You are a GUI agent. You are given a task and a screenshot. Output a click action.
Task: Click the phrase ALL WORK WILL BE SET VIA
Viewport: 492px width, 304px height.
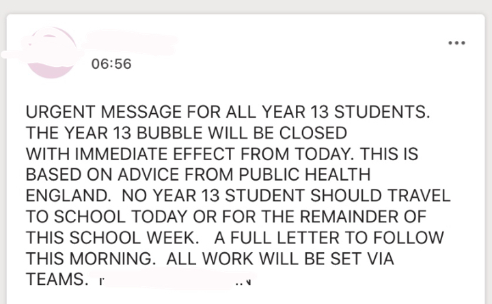280,258
